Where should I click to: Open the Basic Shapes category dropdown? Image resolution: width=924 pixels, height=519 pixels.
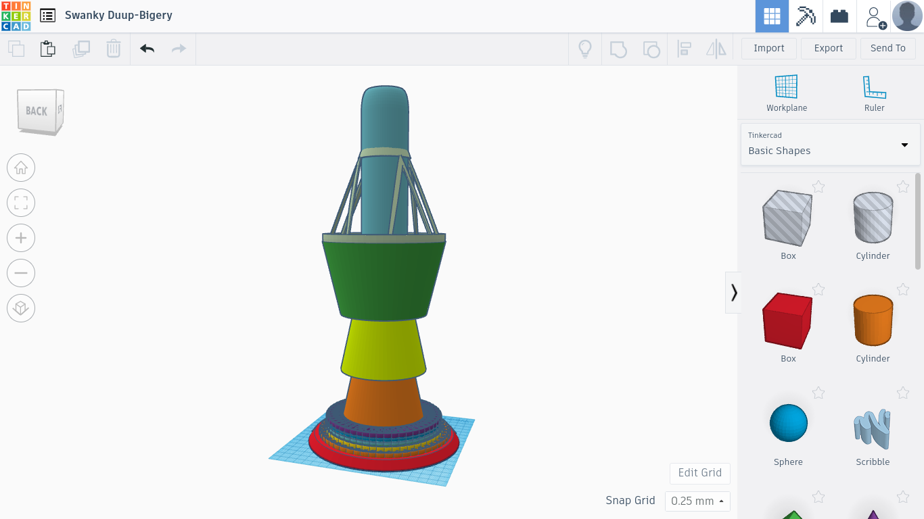[x=831, y=144]
